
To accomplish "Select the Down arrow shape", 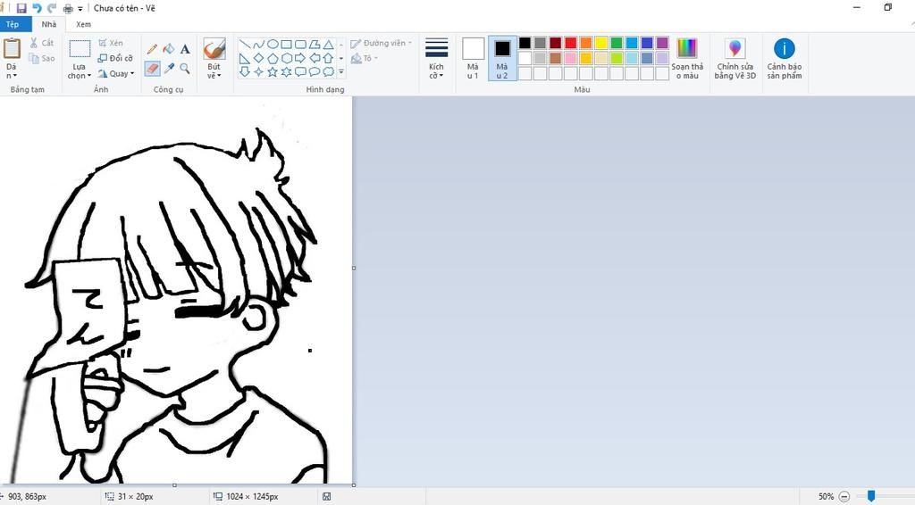I will 245,71.
